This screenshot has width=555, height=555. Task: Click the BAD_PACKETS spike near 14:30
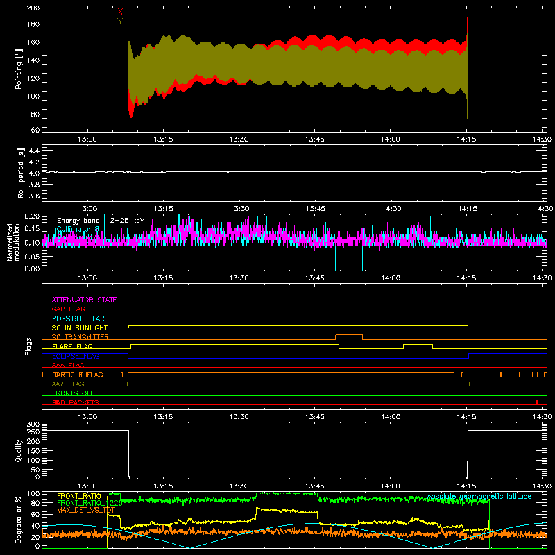537,402
